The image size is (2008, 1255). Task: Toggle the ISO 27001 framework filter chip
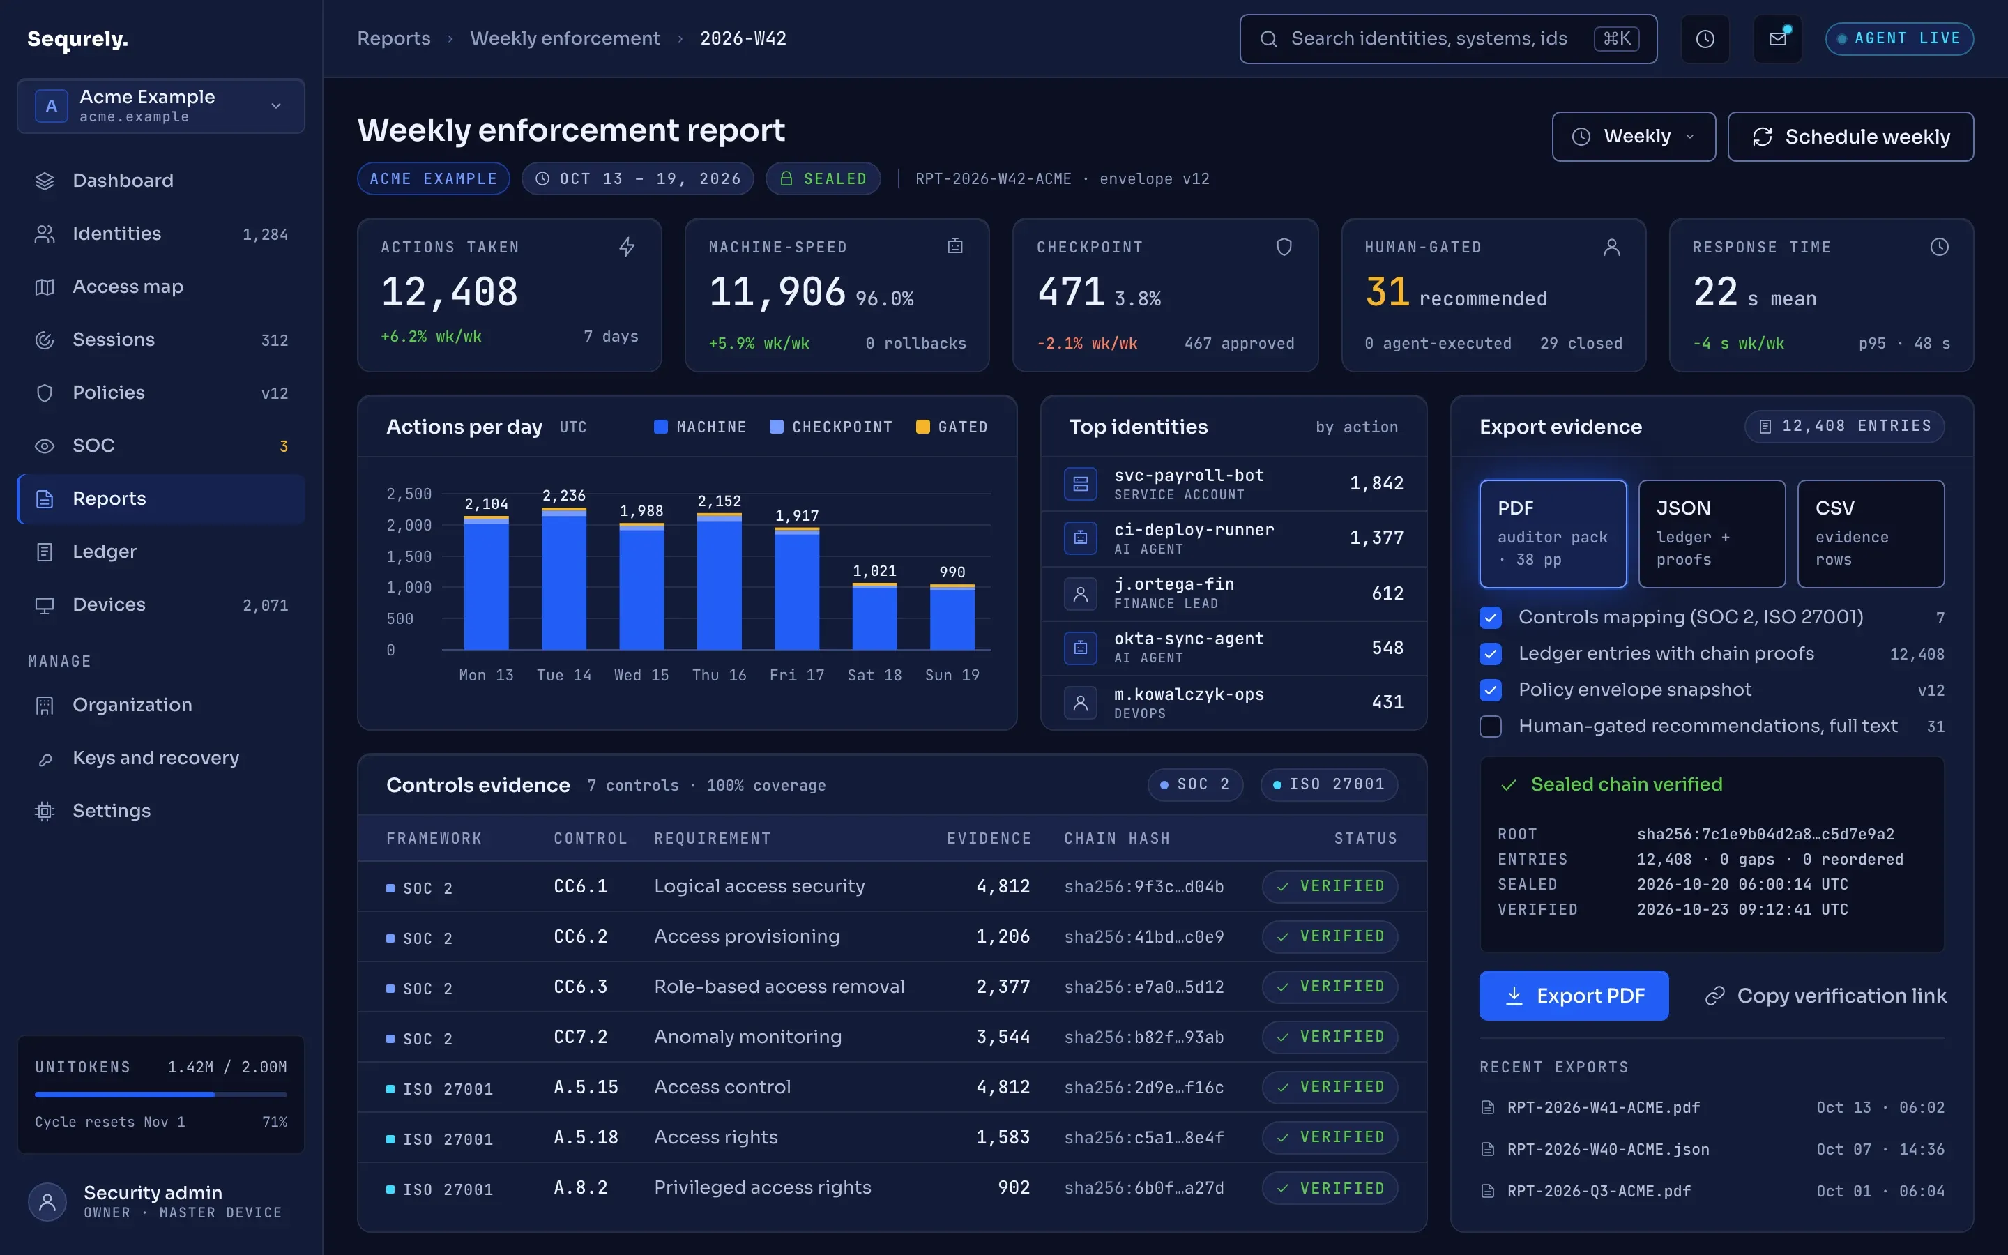tap(1330, 784)
